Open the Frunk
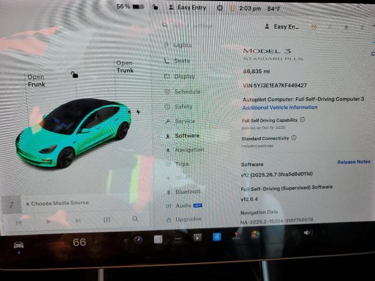The image size is (375, 281). (36, 81)
